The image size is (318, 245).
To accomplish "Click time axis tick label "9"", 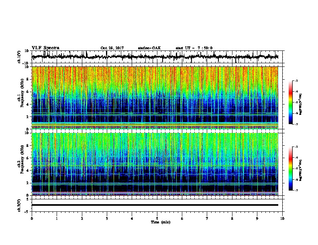I will click(x=257, y=219).
